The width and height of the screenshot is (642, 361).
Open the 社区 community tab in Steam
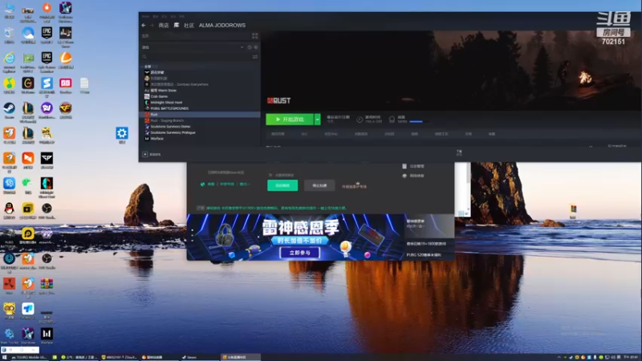tap(189, 26)
